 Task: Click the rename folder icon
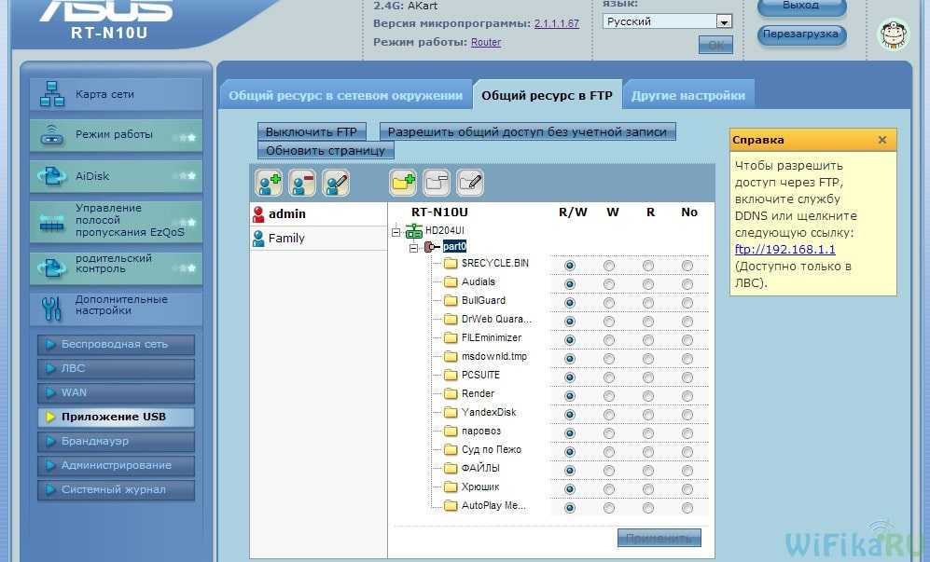[470, 183]
